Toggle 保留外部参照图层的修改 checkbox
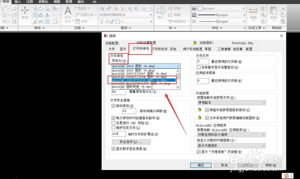 (207, 110)
